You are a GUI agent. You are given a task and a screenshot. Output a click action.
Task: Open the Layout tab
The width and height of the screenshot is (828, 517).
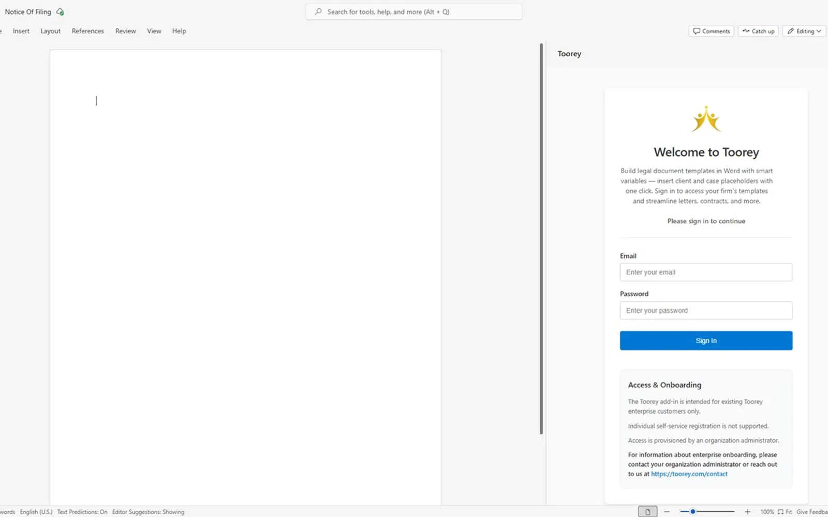(51, 31)
